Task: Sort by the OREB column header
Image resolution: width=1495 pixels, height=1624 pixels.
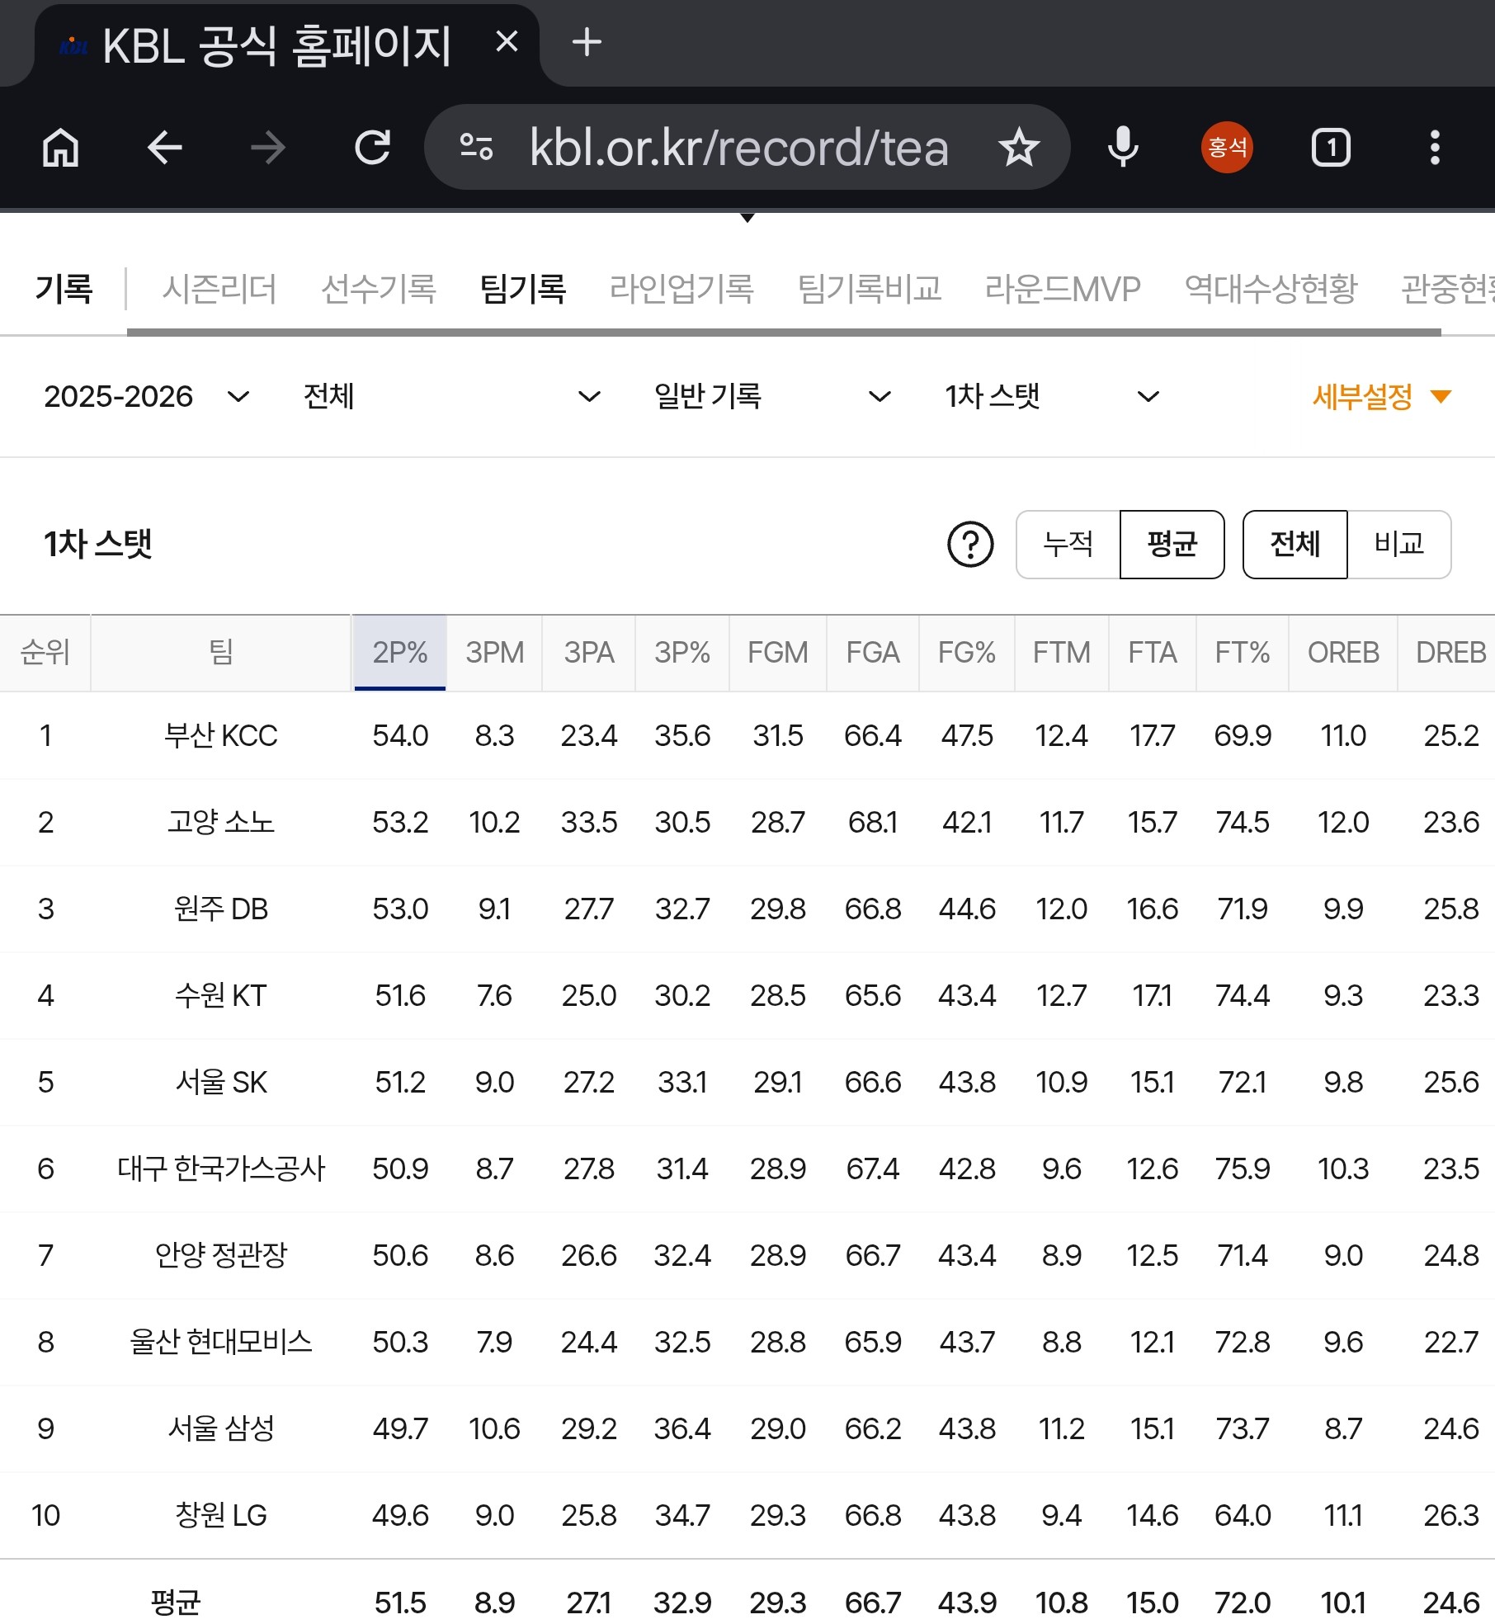Action: click(1343, 653)
